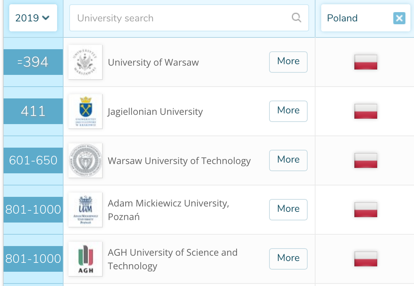Open the Jagiellonian University name link
This screenshot has width=414, height=286.
(x=155, y=112)
